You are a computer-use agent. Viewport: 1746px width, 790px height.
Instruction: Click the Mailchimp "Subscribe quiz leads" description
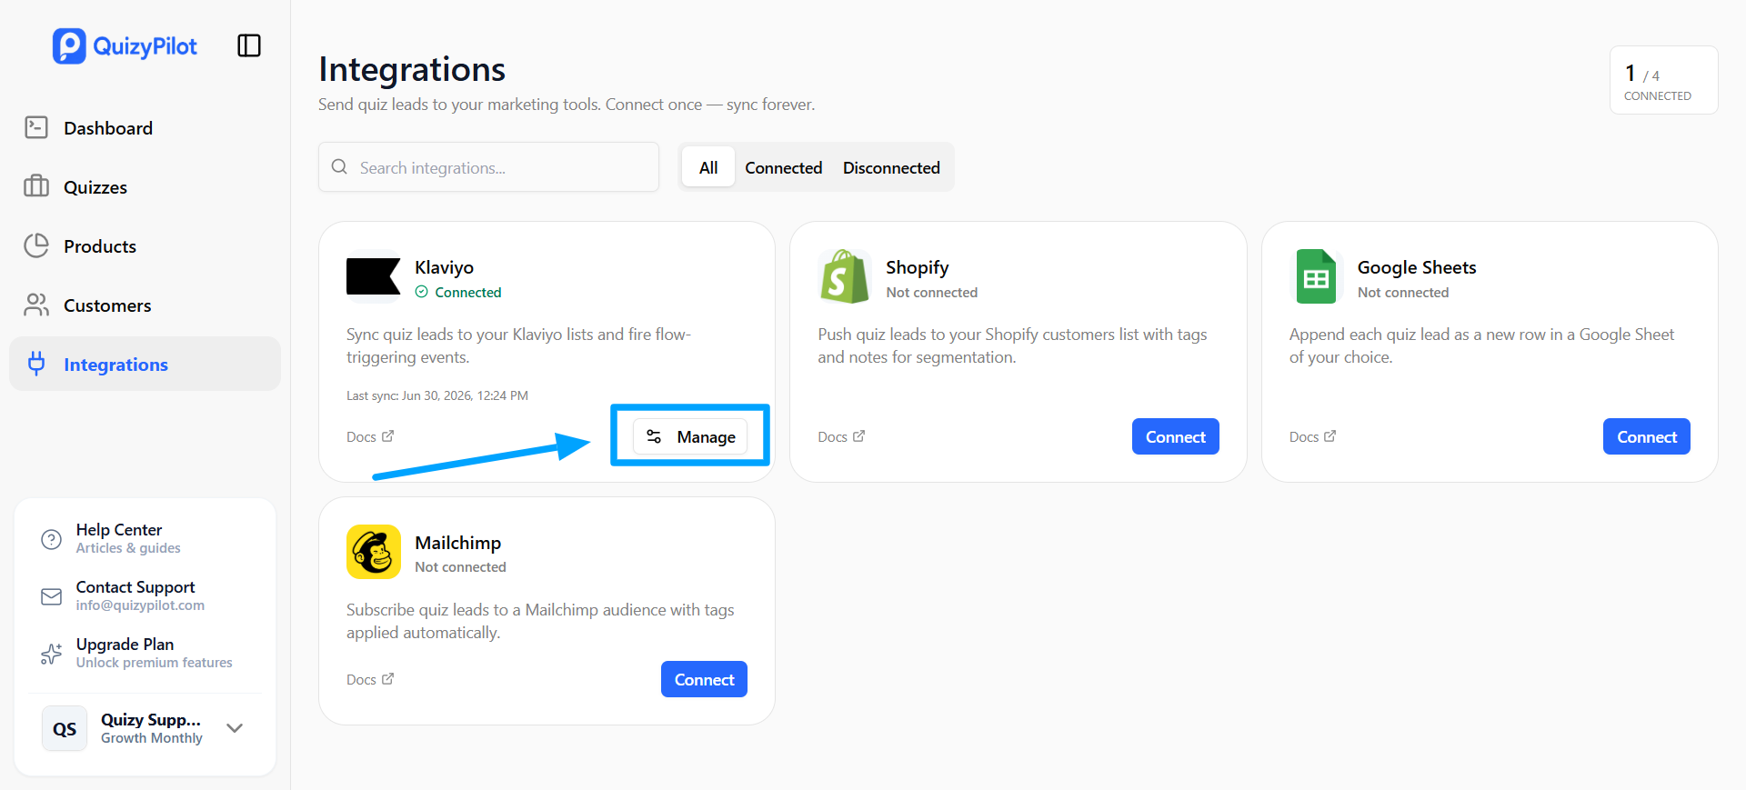(x=540, y=621)
